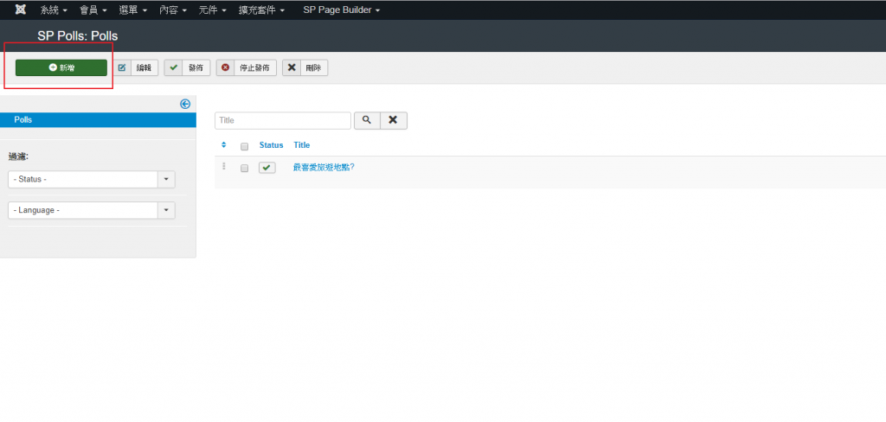Screen dimensions: 886x422
Task: Click the Joomla logo icon
Action: click(20, 10)
